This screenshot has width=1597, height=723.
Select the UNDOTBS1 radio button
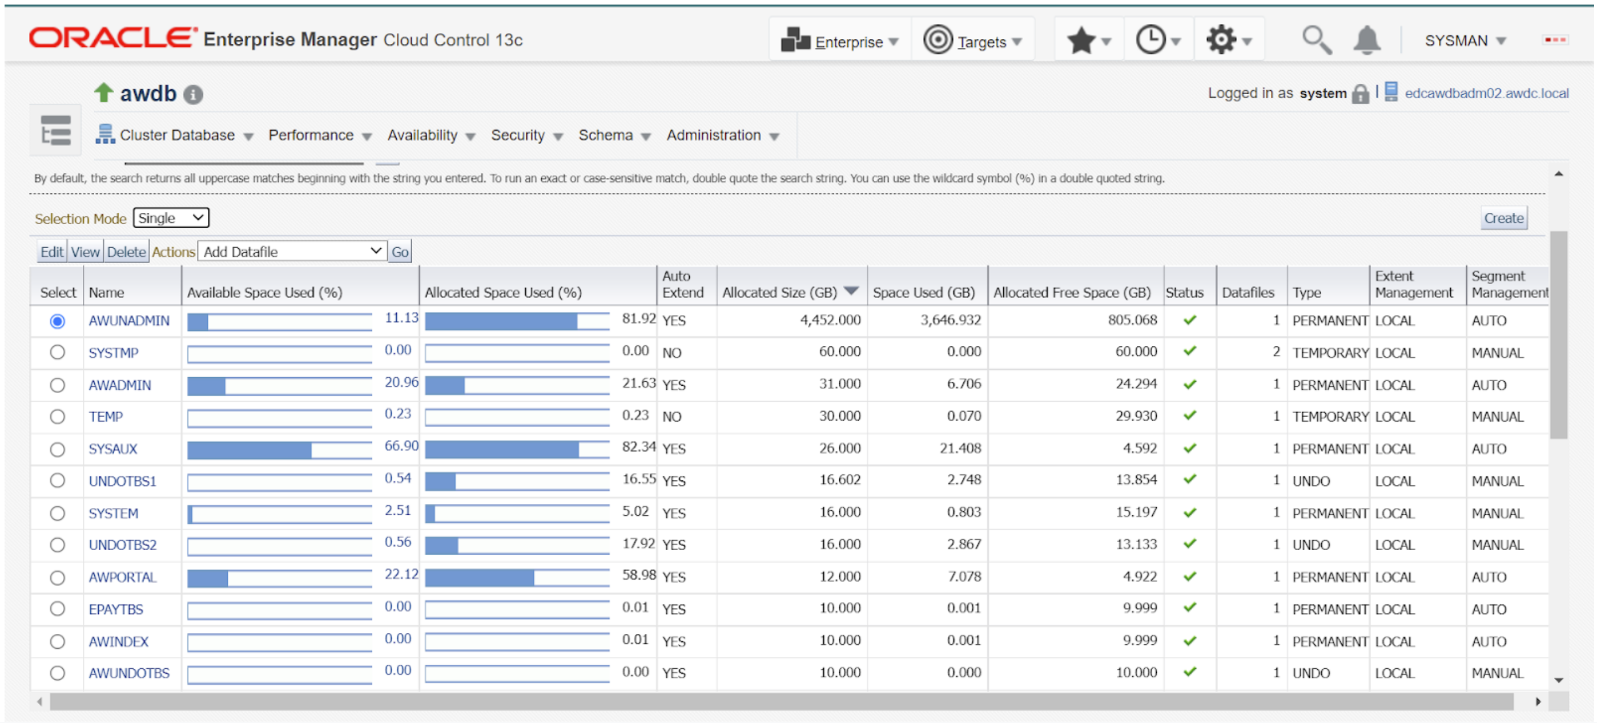tap(57, 480)
